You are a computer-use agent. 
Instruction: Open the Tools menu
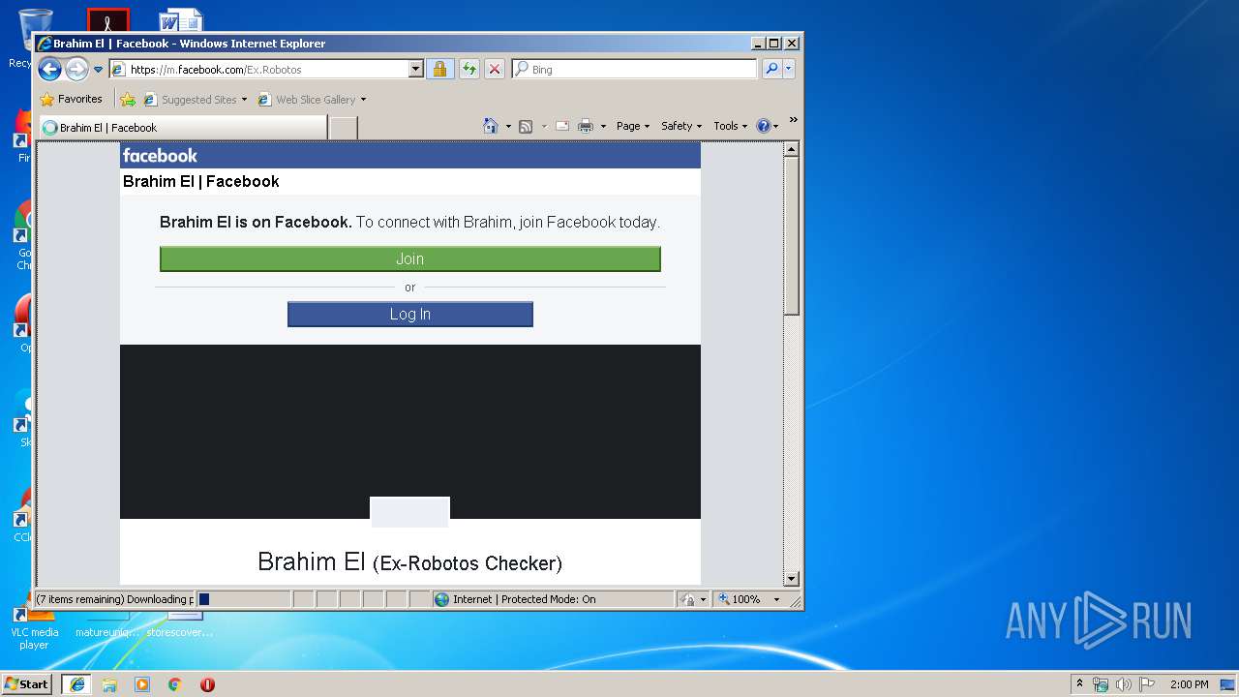point(731,126)
